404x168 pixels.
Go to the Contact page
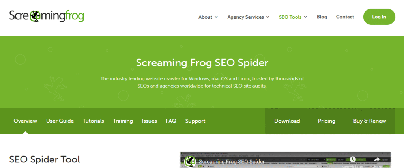pos(345,17)
